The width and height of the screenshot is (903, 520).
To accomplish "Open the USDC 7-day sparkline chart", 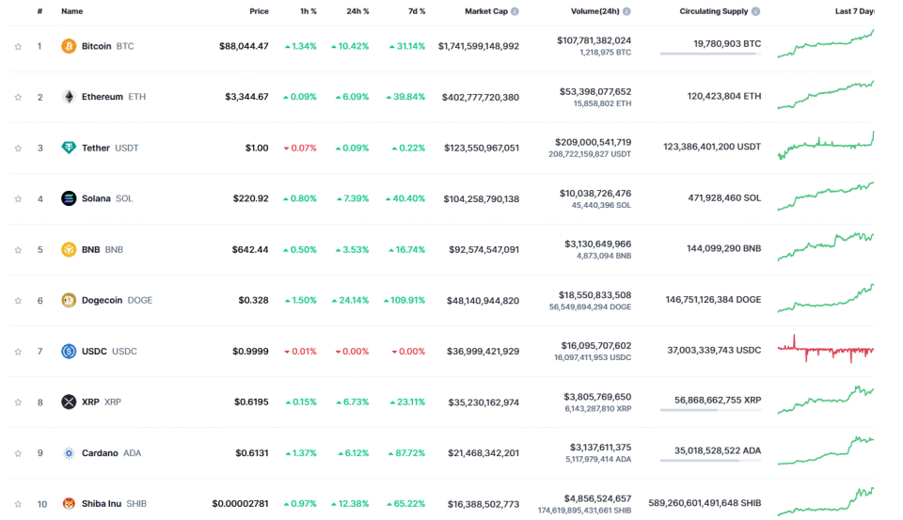I will coord(825,350).
